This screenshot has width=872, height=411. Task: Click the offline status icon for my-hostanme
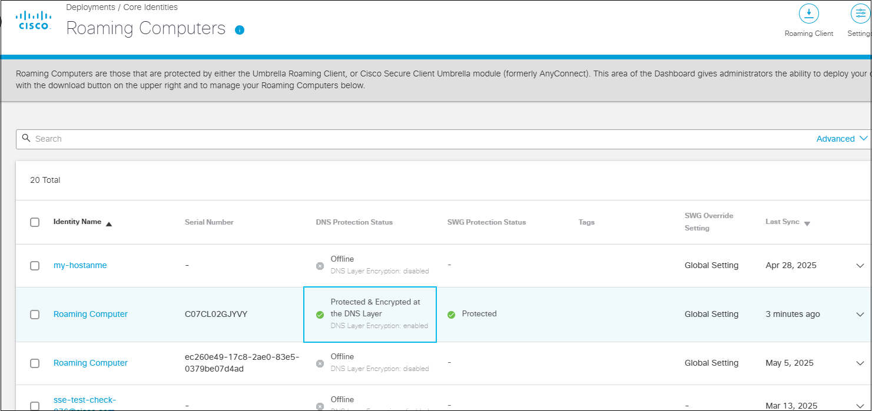pos(320,266)
